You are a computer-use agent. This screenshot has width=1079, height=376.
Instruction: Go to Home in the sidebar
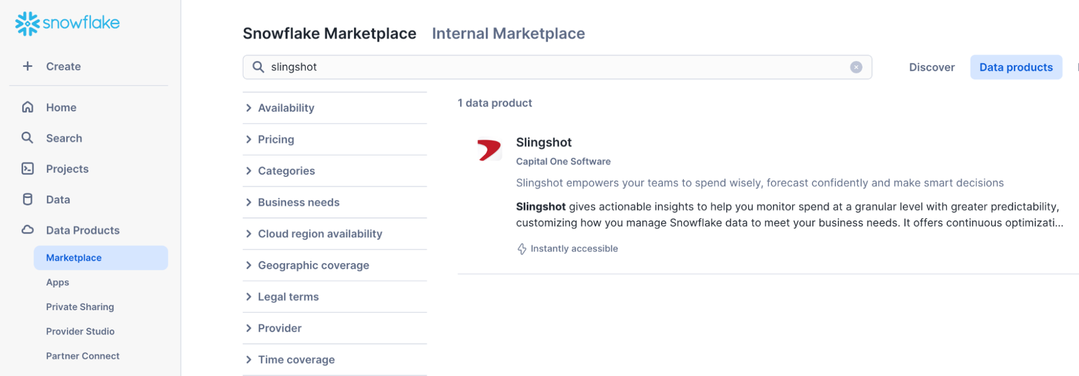coord(61,107)
